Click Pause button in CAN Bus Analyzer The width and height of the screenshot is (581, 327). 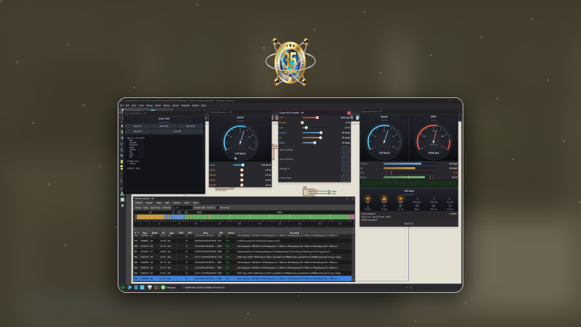138,208
